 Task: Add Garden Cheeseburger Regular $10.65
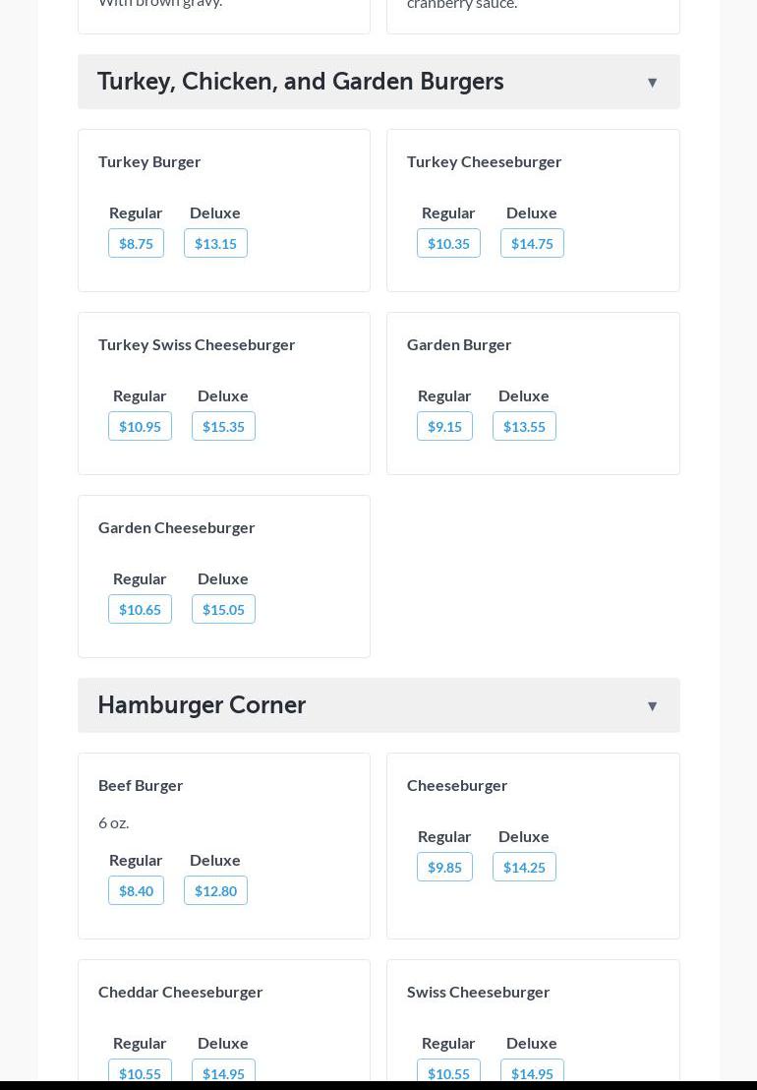coord(140,609)
